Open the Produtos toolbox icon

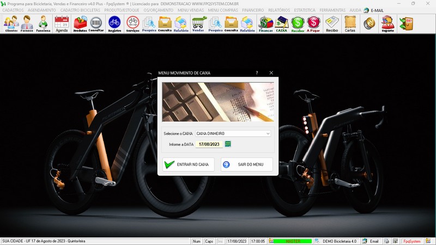tap(80, 24)
